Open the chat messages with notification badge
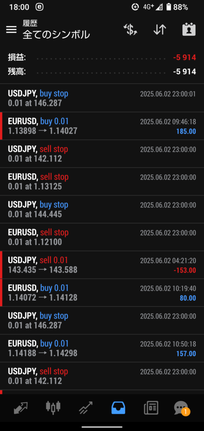Image resolution: width=204 pixels, height=431 pixels. pos(181,408)
